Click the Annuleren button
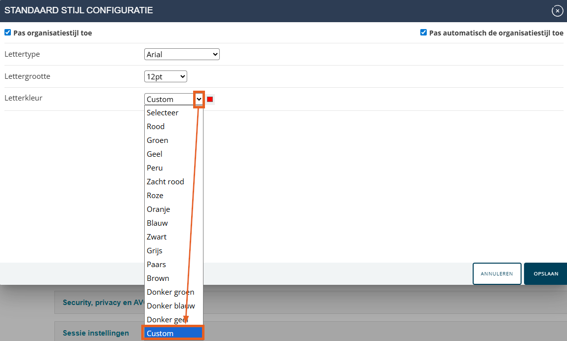Viewport: 567px width, 341px height. tap(497, 273)
